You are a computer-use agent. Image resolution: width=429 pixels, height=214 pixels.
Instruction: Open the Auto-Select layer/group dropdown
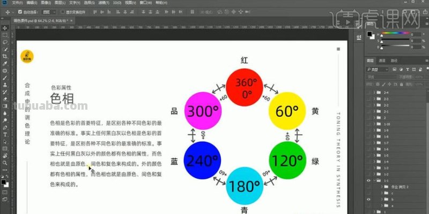pyautogui.click(x=49, y=12)
